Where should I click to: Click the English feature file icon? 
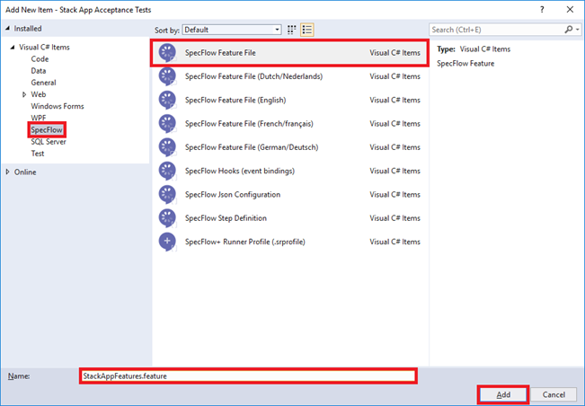(167, 100)
